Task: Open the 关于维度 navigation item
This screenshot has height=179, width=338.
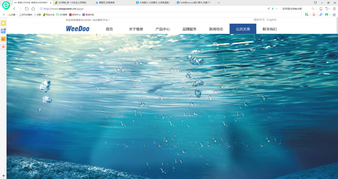Action: click(x=136, y=29)
